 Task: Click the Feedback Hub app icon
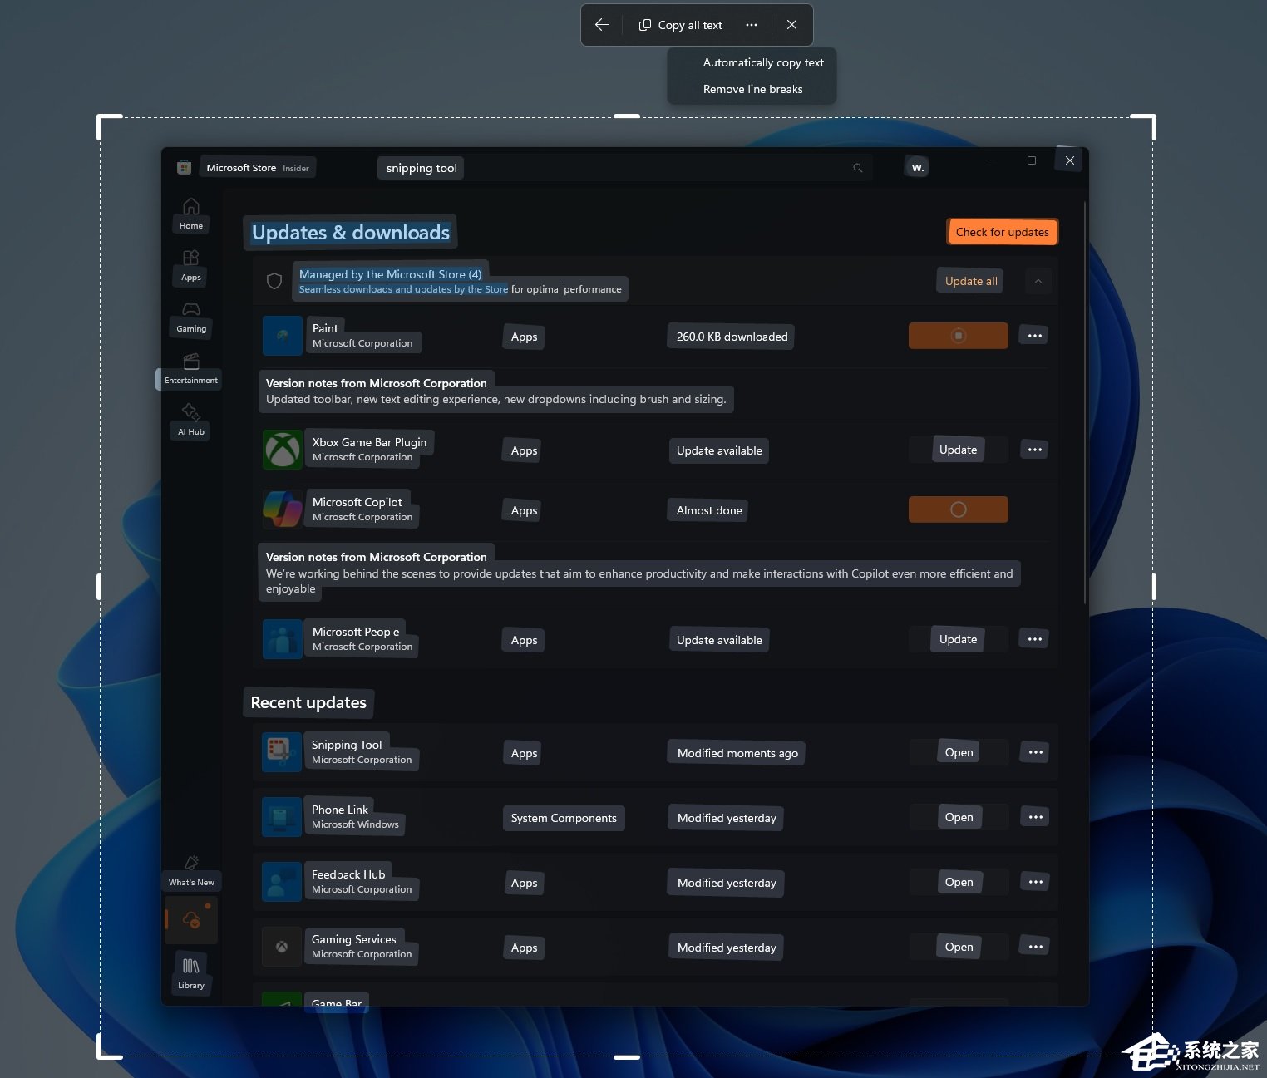(282, 882)
